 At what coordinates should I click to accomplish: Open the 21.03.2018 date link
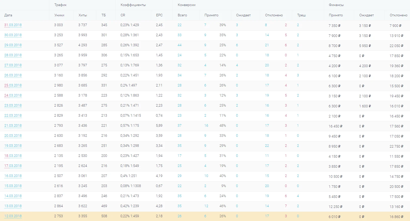click(x=13, y=126)
